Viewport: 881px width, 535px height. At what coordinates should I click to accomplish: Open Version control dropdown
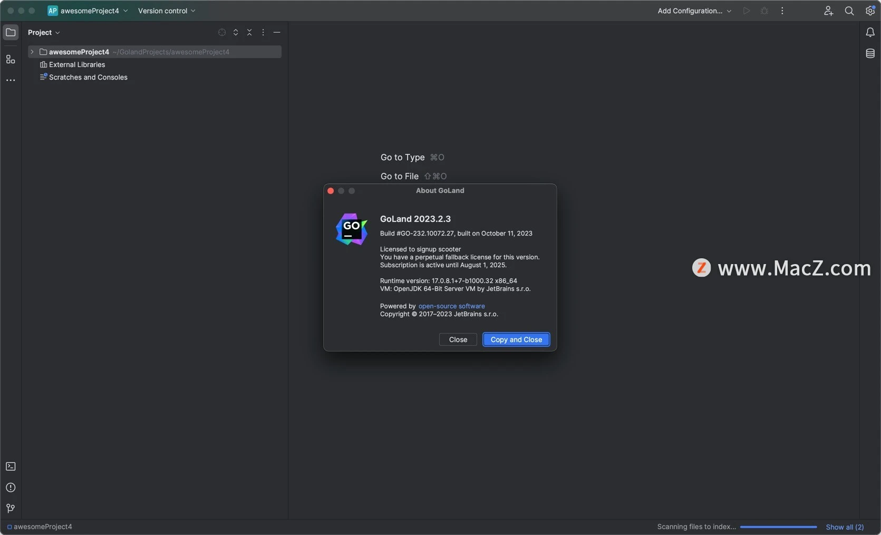coord(167,11)
